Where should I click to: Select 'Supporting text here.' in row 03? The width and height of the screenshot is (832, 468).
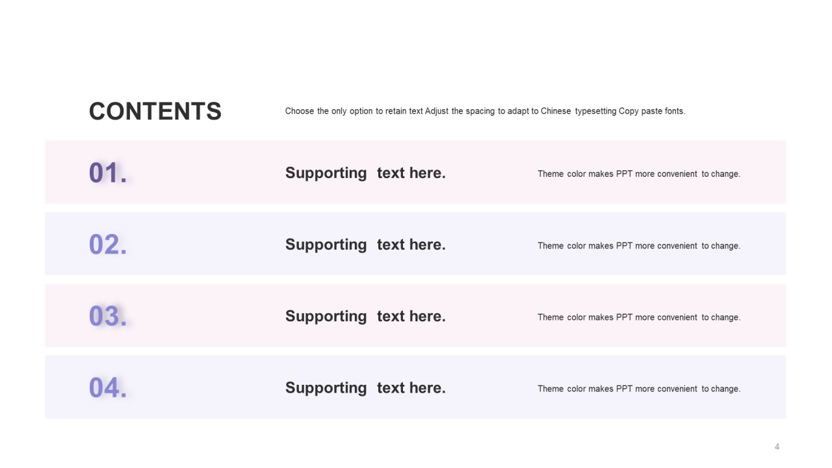pyautogui.click(x=365, y=316)
